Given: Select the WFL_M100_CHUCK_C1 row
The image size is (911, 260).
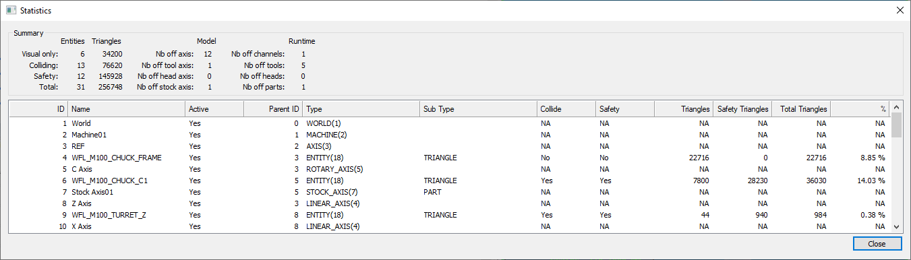Looking at the screenshot, I should (449, 181).
